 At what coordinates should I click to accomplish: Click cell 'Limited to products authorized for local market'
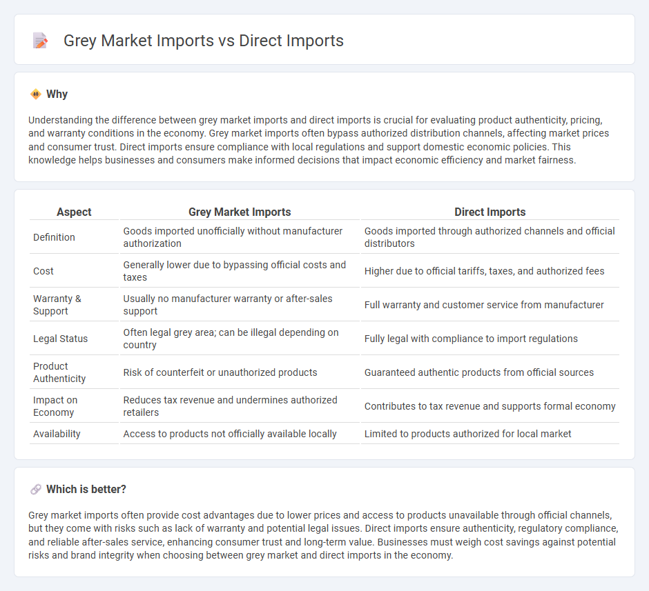(490, 434)
